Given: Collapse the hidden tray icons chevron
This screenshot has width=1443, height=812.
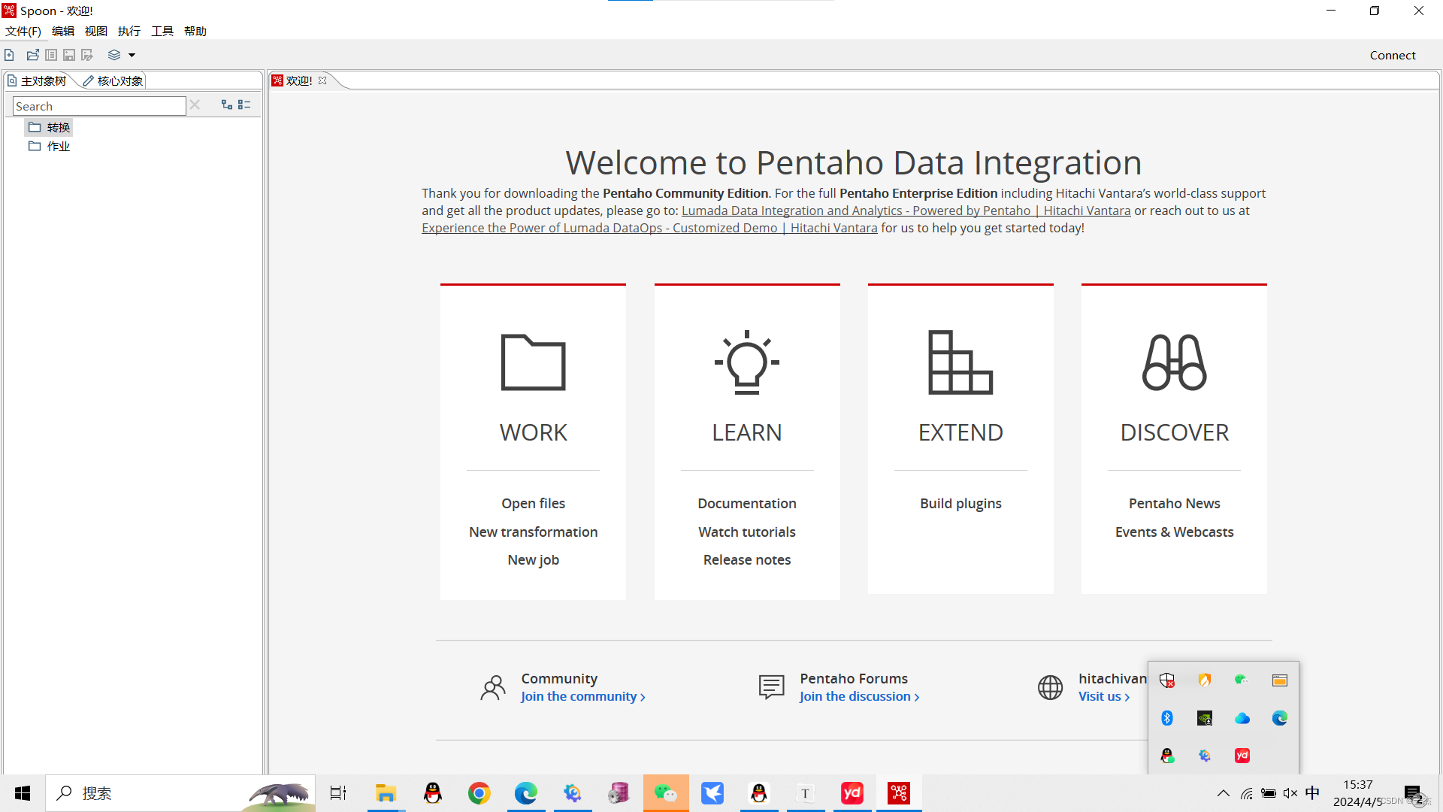Looking at the screenshot, I should coord(1224,793).
